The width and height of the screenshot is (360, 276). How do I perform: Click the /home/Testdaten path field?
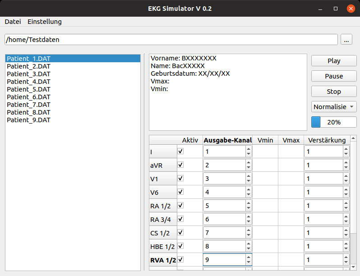pyautogui.click(x=171, y=40)
